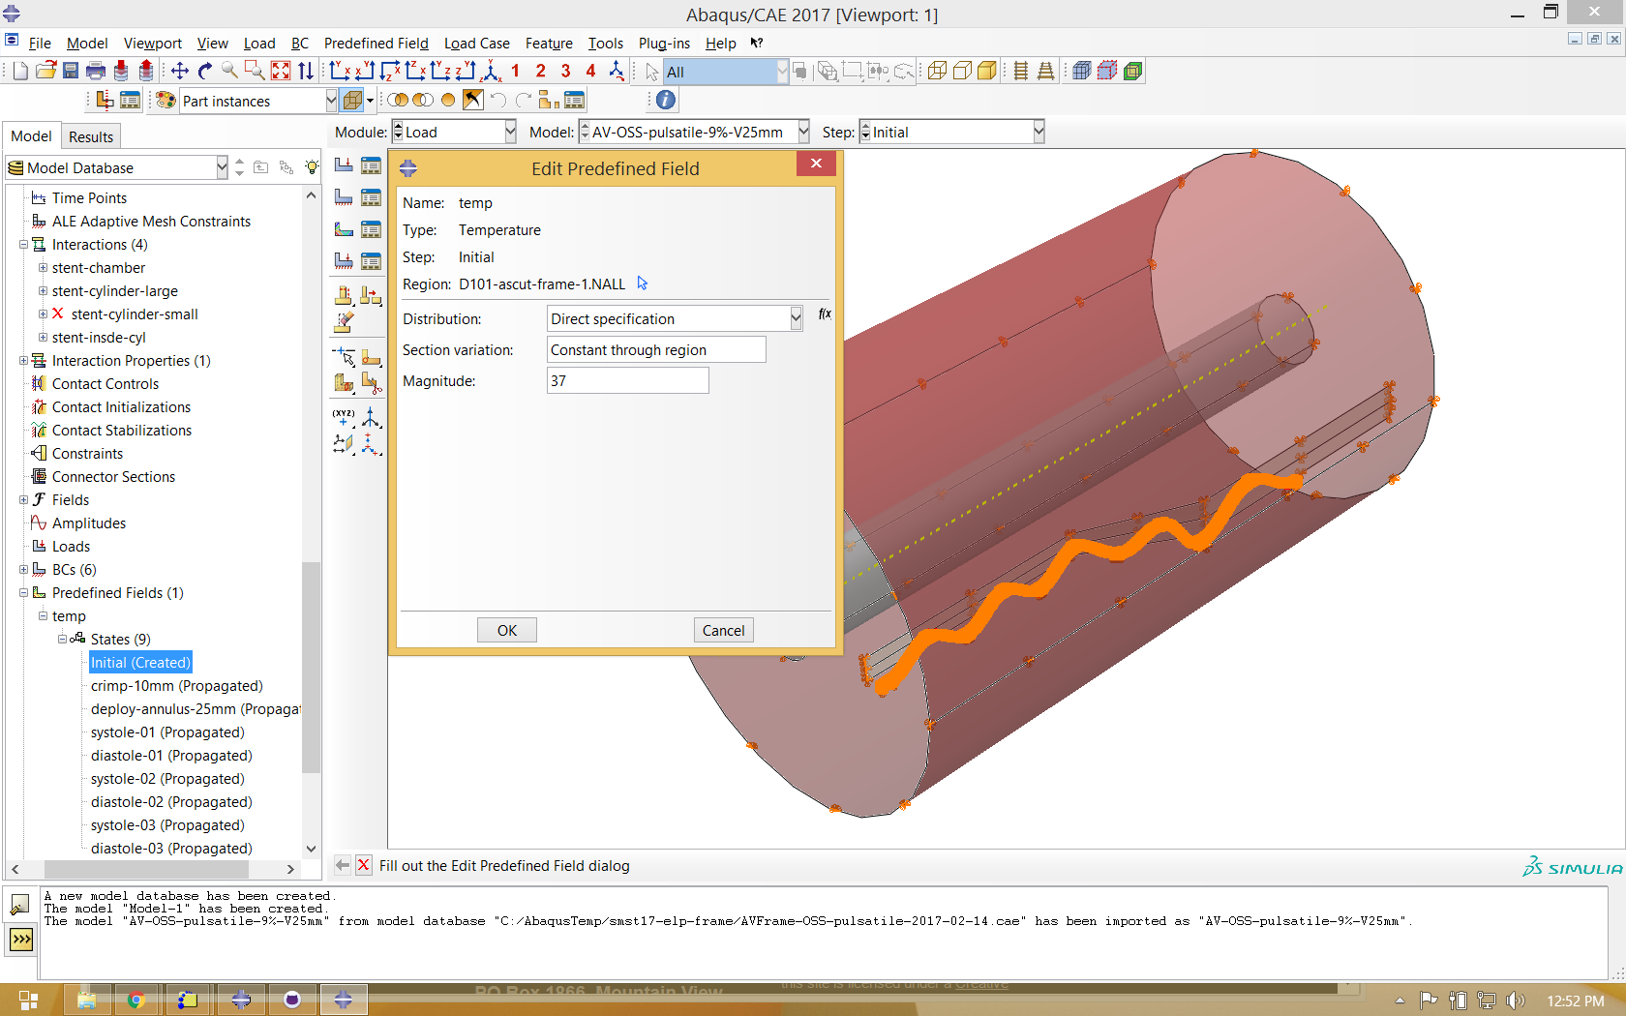Image resolution: width=1626 pixels, height=1016 pixels.
Task: Enable hidden line render style
Action: [962, 71]
